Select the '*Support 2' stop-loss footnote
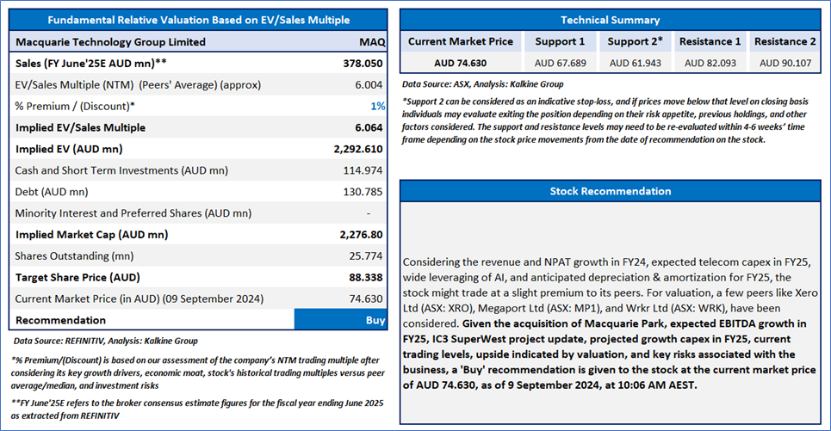The width and height of the screenshot is (831, 431). point(605,120)
